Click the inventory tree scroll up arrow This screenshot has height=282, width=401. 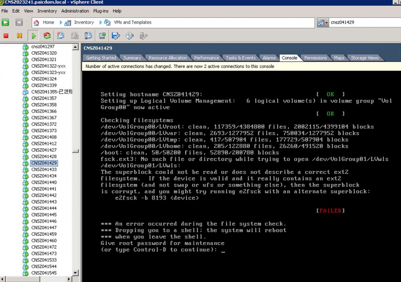(75, 47)
